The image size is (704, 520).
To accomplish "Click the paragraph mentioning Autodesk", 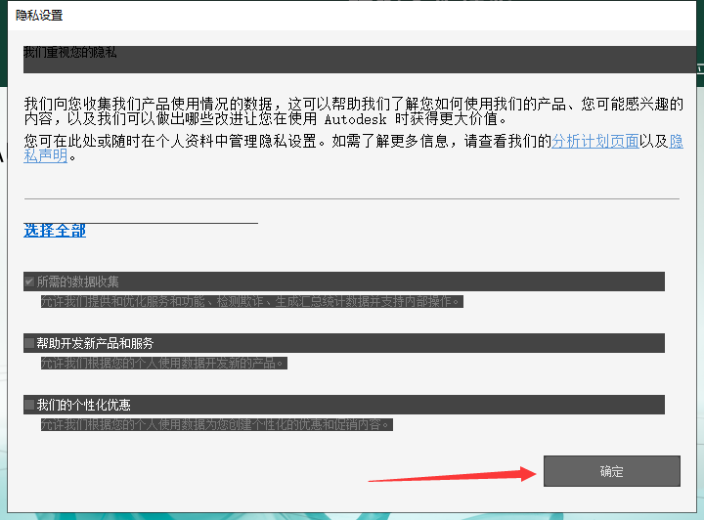I will 354,111.
